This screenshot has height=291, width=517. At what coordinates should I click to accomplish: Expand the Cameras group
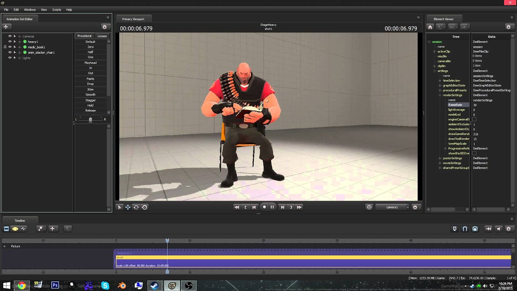click(20, 36)
